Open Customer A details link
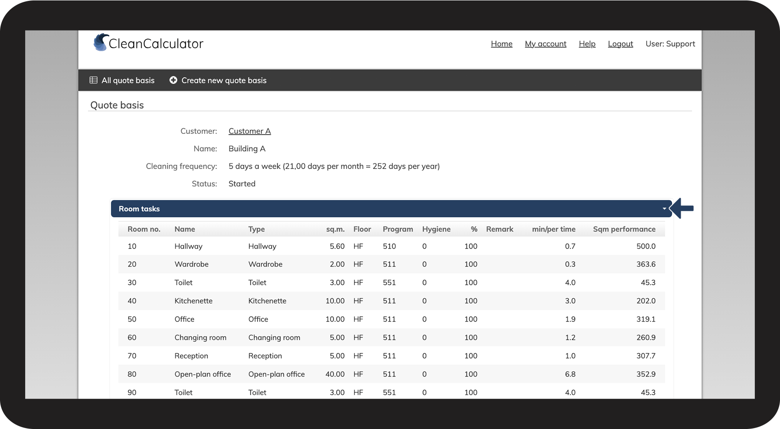This screenshot has width=780, height=429. pos(249,131)
